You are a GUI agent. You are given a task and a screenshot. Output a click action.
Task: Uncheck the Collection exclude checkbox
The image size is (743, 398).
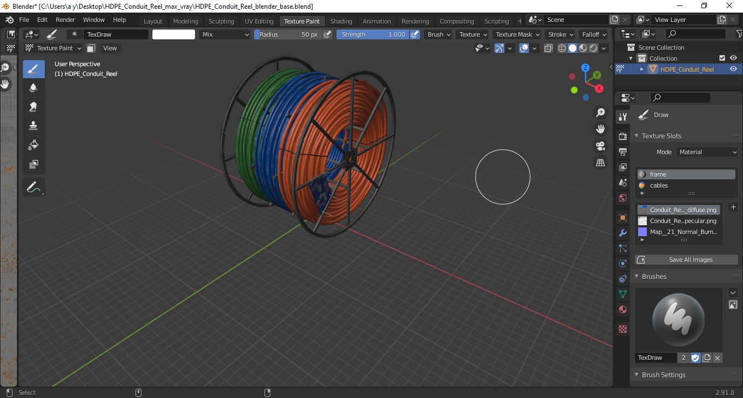[x=722, y=58]
